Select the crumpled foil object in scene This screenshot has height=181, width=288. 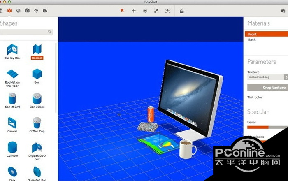pyautogui.click(x=148, y=127)
